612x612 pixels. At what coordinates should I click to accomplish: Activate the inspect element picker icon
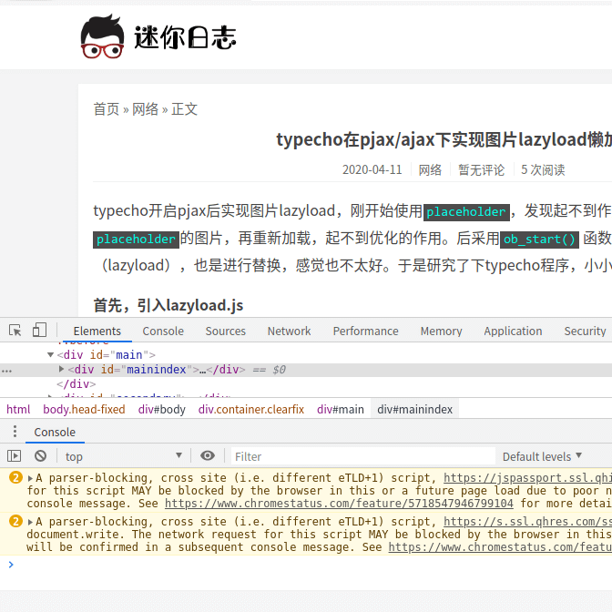[x=15, y=331]
